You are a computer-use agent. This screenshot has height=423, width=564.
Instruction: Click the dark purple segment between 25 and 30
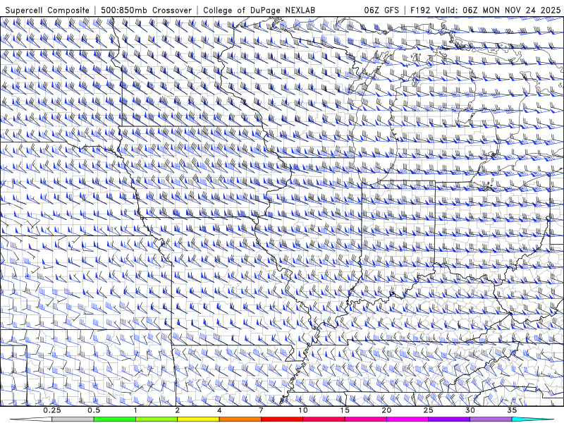point(449,419)
